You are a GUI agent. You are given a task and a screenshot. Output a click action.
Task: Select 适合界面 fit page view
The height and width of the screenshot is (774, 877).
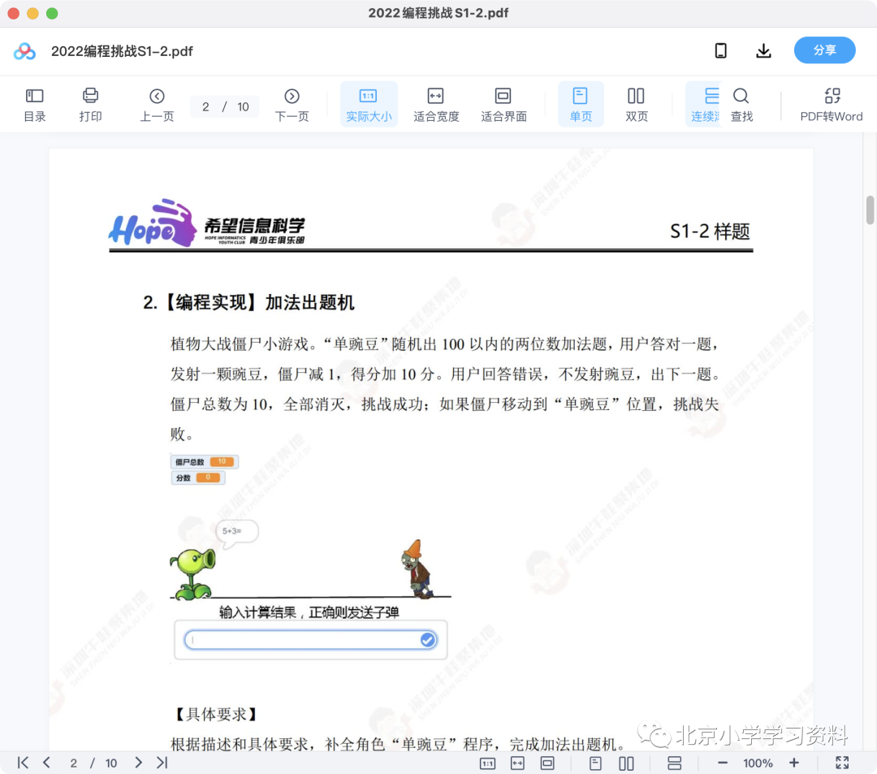[x=503, y=105]
